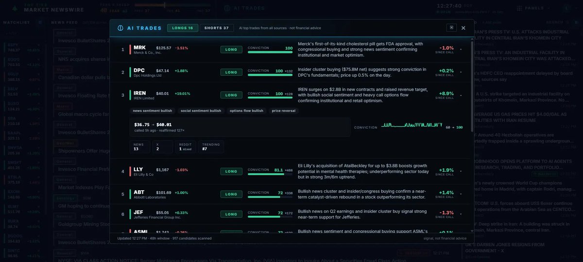Expand the LLY trade row chevron
Image resolution: width=583 pixels, height=262 pixels.
click(x=461, y=171)
